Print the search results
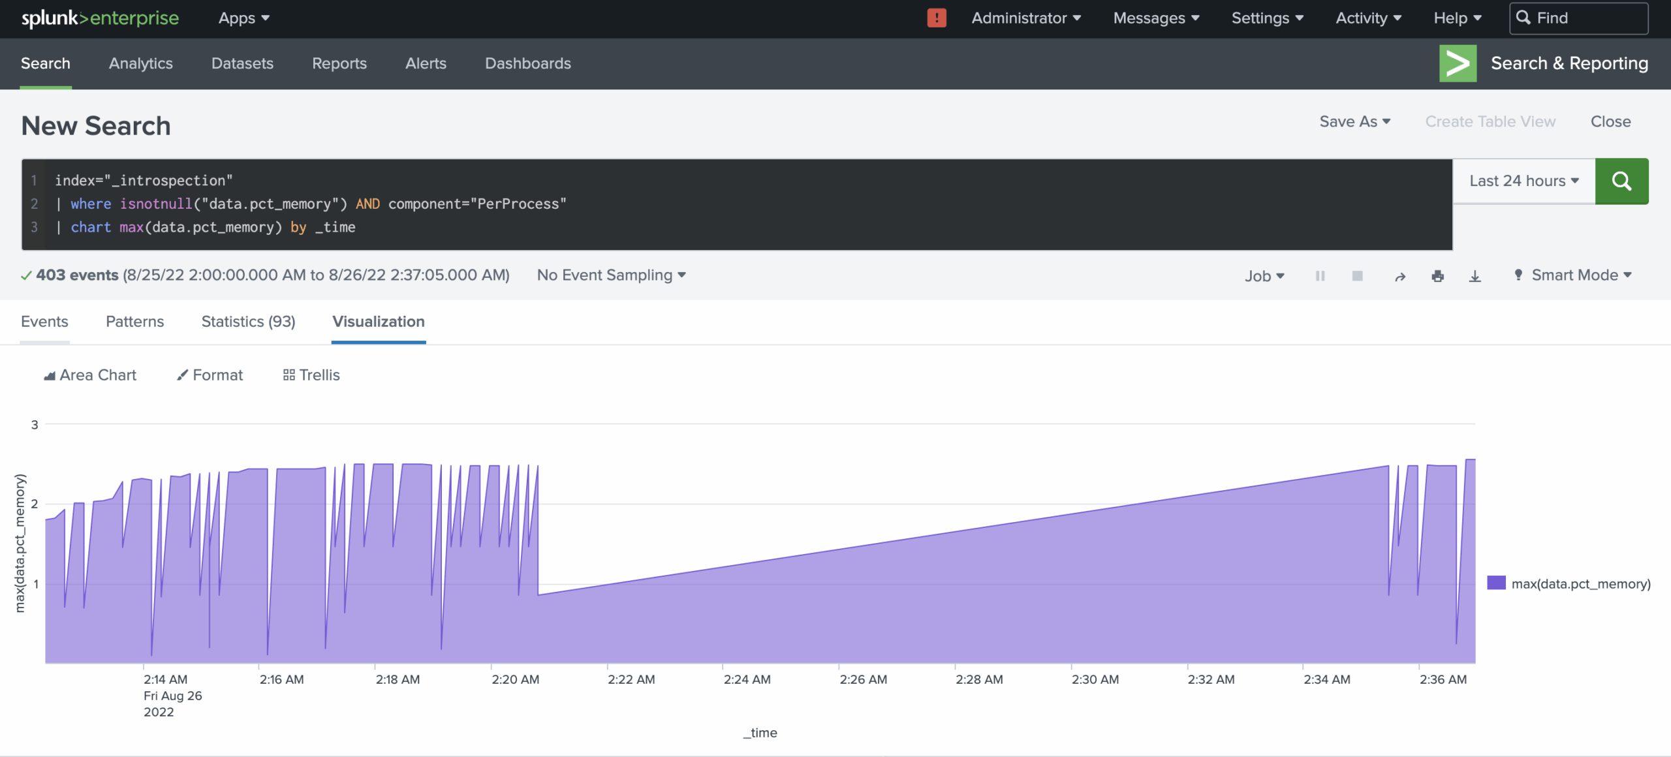The height and width of the screenshot is (757, 1671). [1439, 275]
